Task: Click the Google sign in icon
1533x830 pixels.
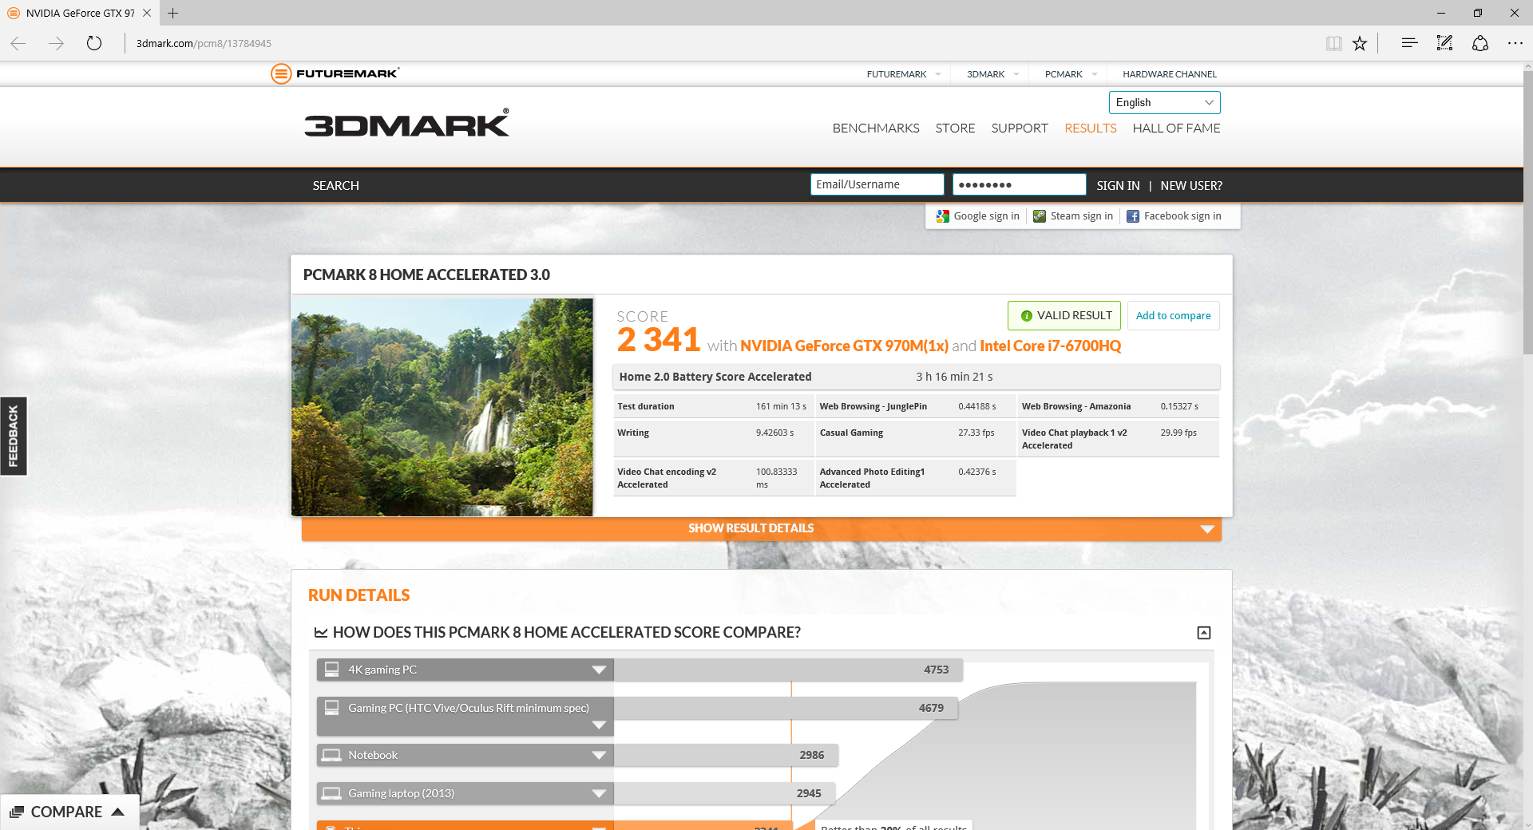Action: click(x=943, y=216)
